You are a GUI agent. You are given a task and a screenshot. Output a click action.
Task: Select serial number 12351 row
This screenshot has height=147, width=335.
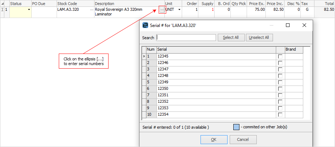click(216, 95)
